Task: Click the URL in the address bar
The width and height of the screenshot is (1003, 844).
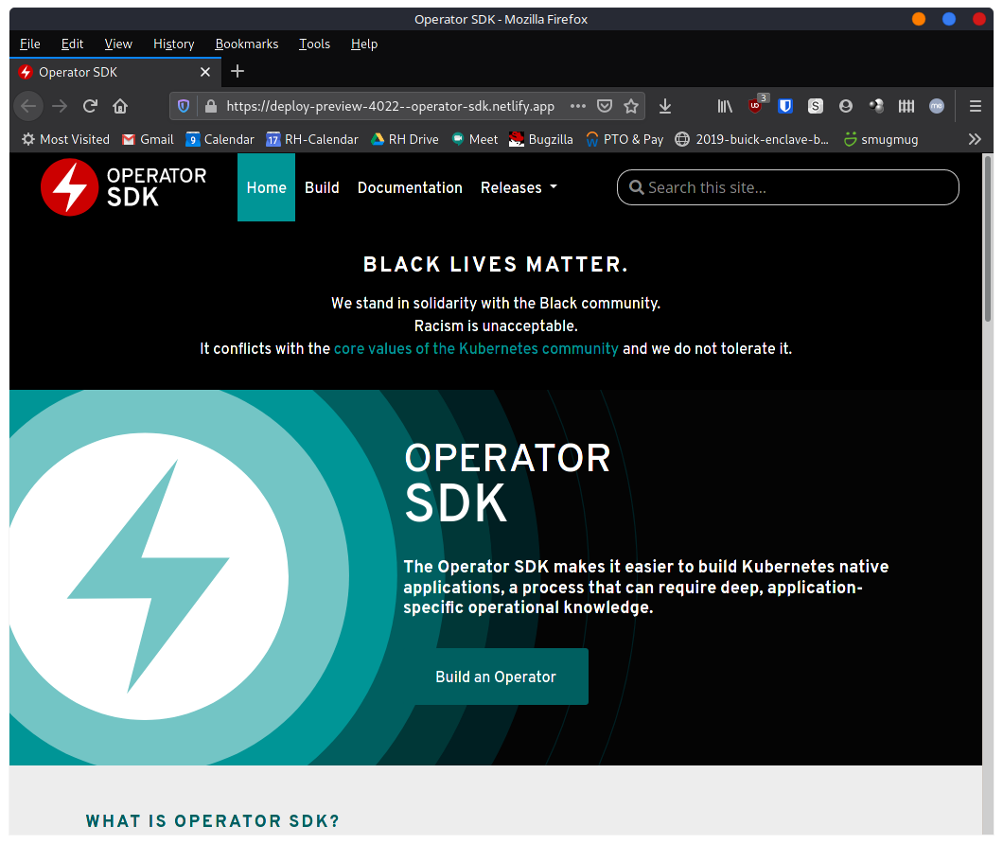Action: pos(390,106)
